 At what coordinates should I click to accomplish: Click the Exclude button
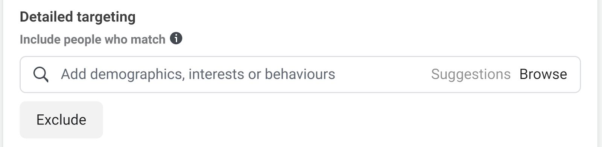pyautogui.click(x=61, y=120)
